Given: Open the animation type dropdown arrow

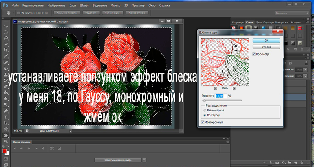Looking at the screenshot, I should (144, 160).
